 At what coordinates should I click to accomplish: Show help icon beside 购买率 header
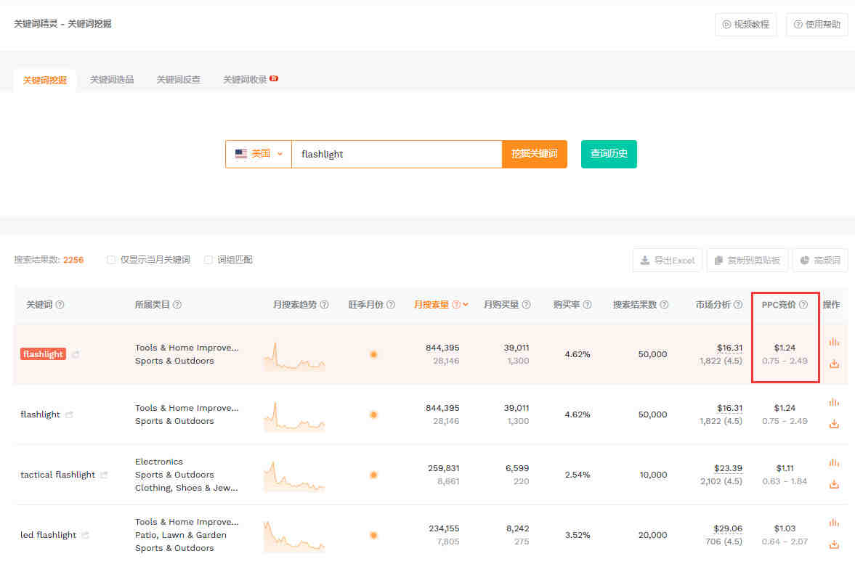click(587, 305)
